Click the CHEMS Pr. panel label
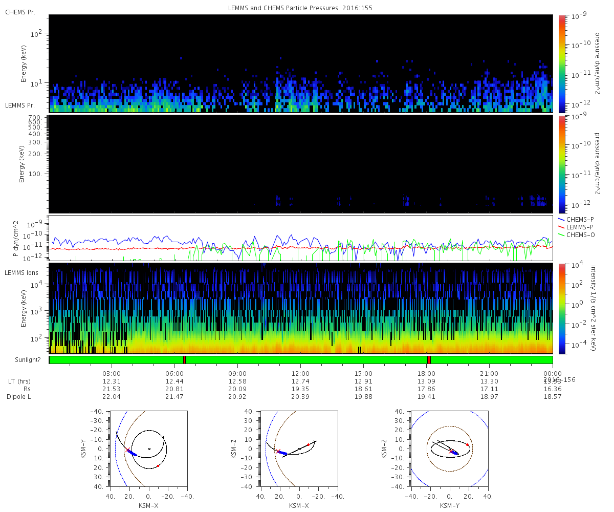614x512 pixels. point(20,12)
